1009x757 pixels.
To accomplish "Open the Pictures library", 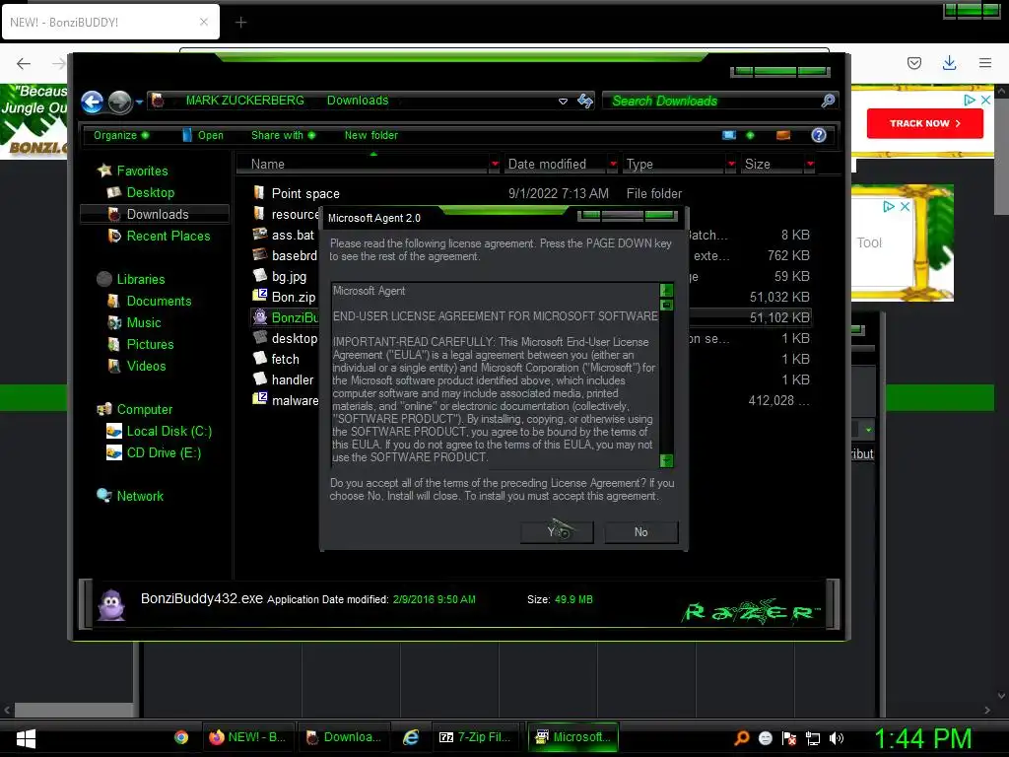I will 150,344.
